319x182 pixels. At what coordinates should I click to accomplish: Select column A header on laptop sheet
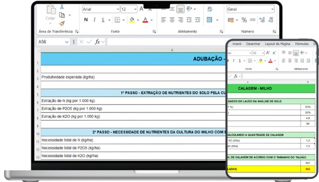(x=172, y=50)
